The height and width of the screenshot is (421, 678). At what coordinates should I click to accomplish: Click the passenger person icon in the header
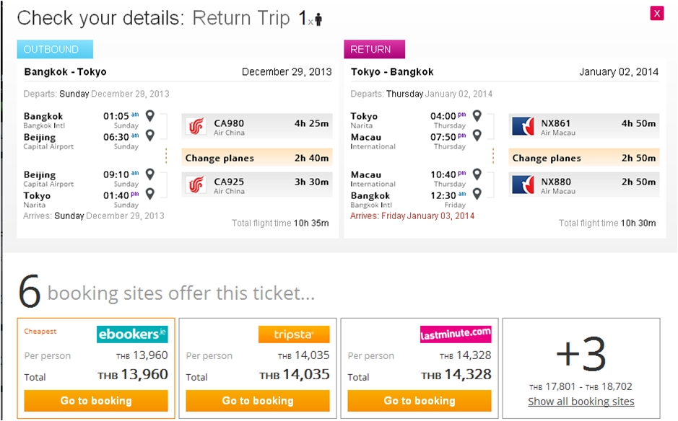click(318, 19)
